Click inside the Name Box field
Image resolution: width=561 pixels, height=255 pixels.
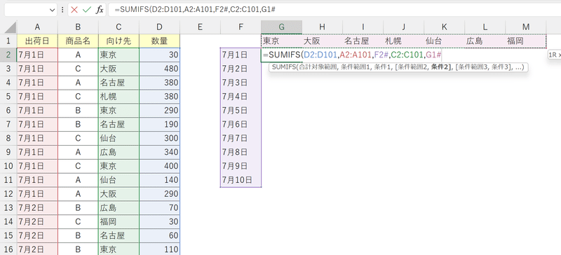(x=26, y=10)
